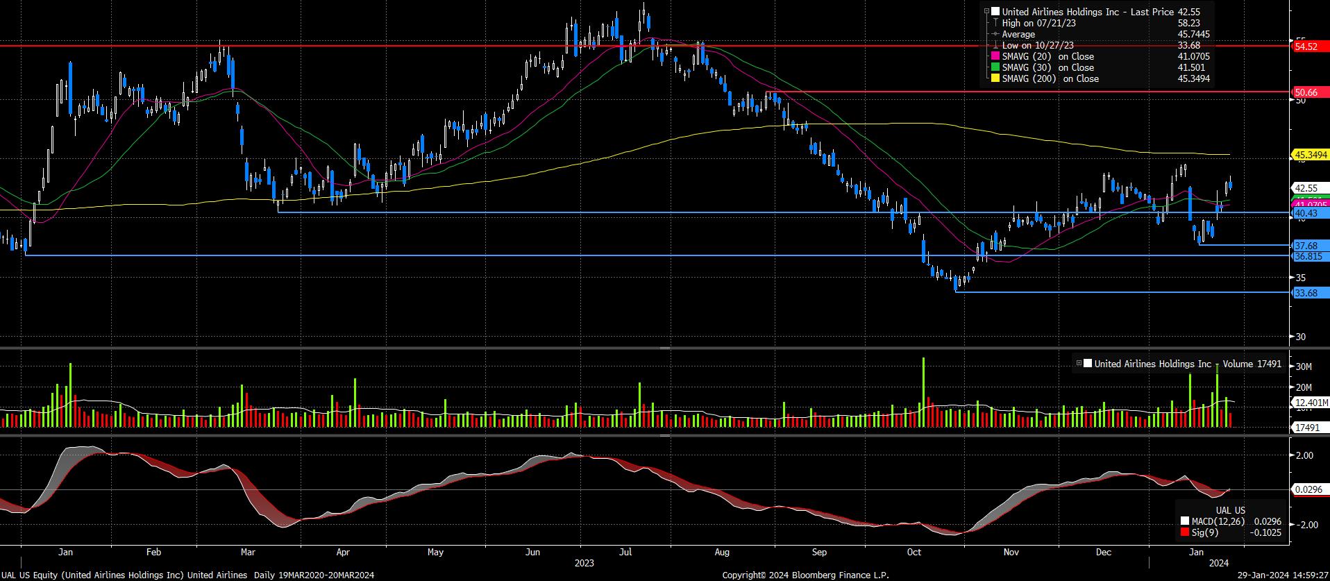Screen dimensions: 1330x581
Task: Click the '30M' volume axis label
Action: (1304, 367)
